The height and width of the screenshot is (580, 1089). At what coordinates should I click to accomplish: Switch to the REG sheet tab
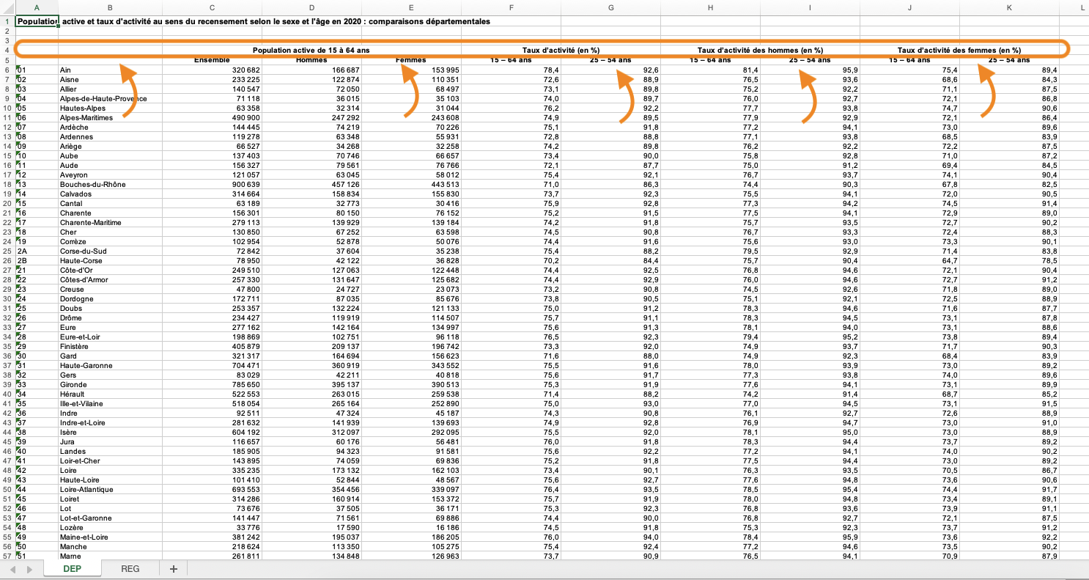click(x=130, y=569)
